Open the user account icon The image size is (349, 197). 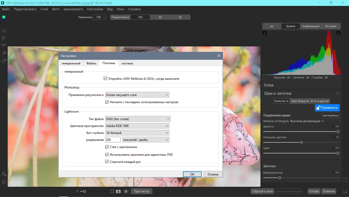(4, 174)
